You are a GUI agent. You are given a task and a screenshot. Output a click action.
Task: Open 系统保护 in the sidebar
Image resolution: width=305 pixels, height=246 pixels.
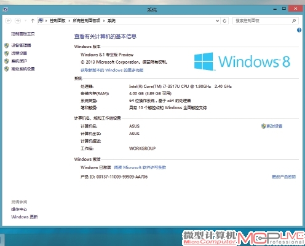(19, 61)
